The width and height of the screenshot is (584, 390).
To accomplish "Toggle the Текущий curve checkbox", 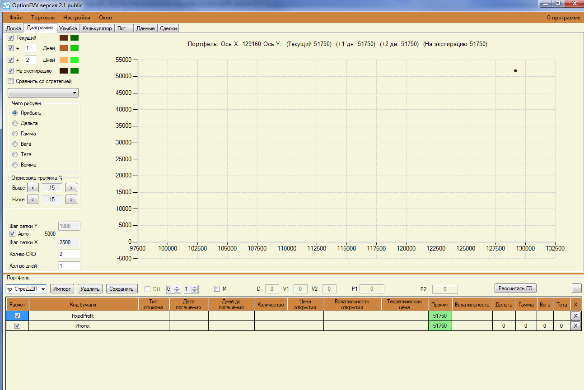I will [x=11, y=38].
